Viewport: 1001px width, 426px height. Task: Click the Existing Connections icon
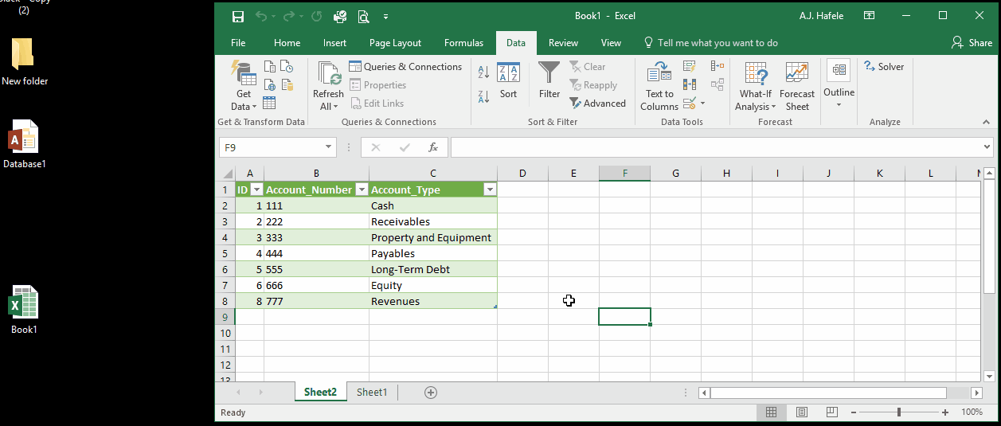pos(286,84)
